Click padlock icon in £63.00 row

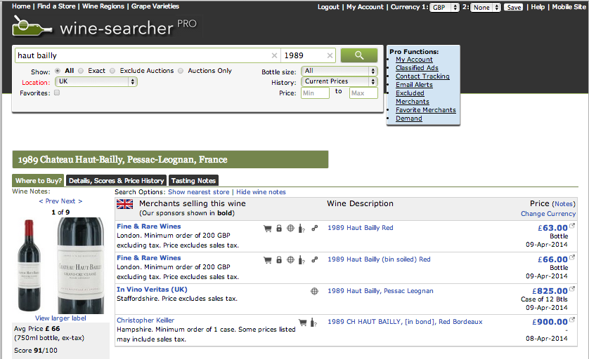pos(279,228)
